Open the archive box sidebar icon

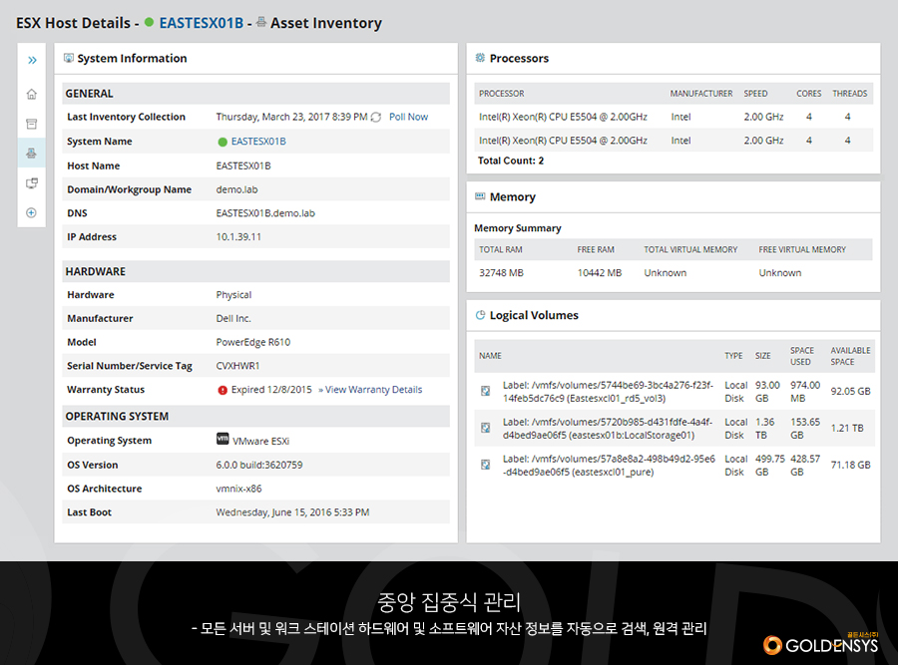point(32,124)
